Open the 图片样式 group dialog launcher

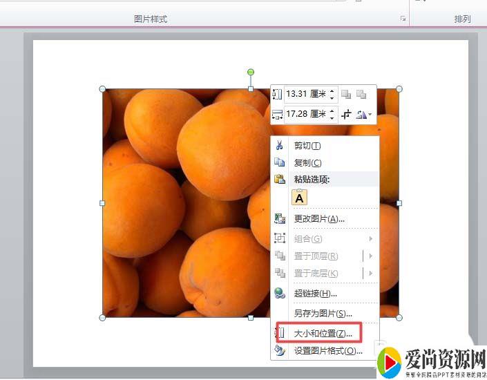point(403,19)
